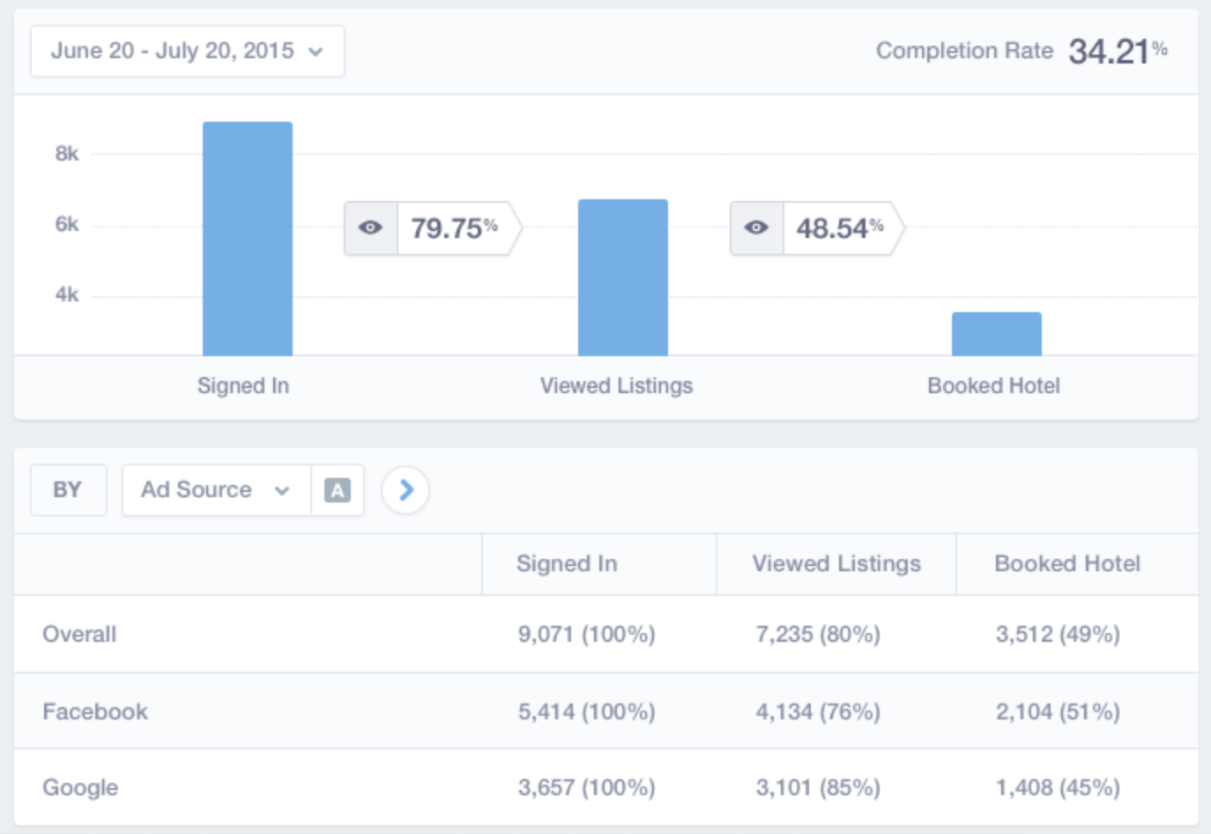Click the 3,512 (49%) cell
Viewport: 1211px width, 834px height.
pyautogui.click(x=1058, y=634)
